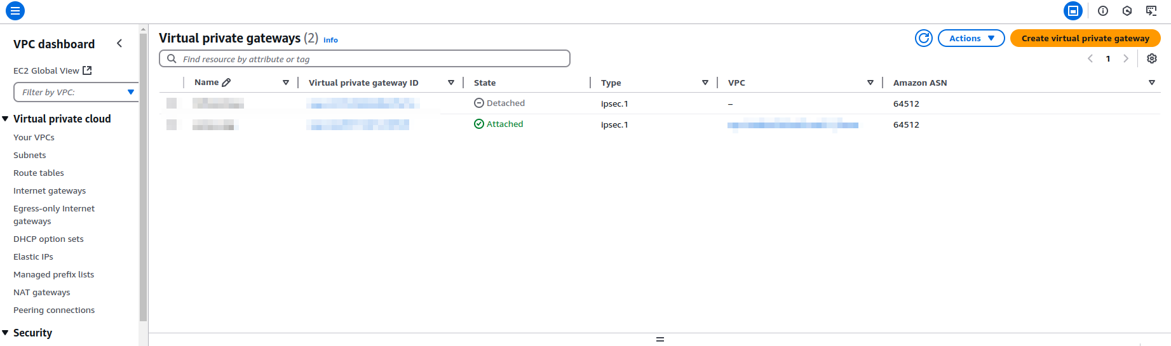This screenshot has width=1171, height=346.
Task: Open Egress-only Internet gateways page
Action: pyautogui.click(x=54, y=215)
